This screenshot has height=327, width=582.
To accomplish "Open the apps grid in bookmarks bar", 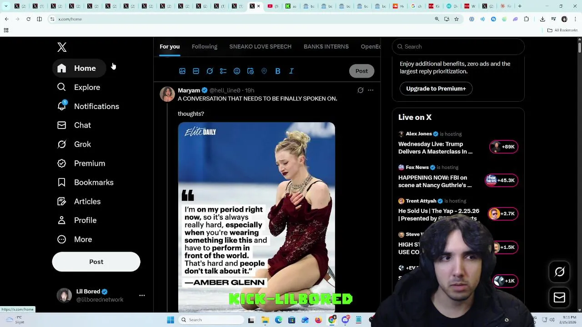I will point(6,30).
